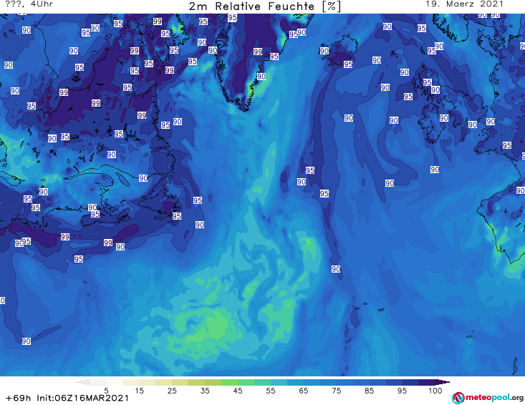
Task: Click the legend value 100
Action: (435, 391)
